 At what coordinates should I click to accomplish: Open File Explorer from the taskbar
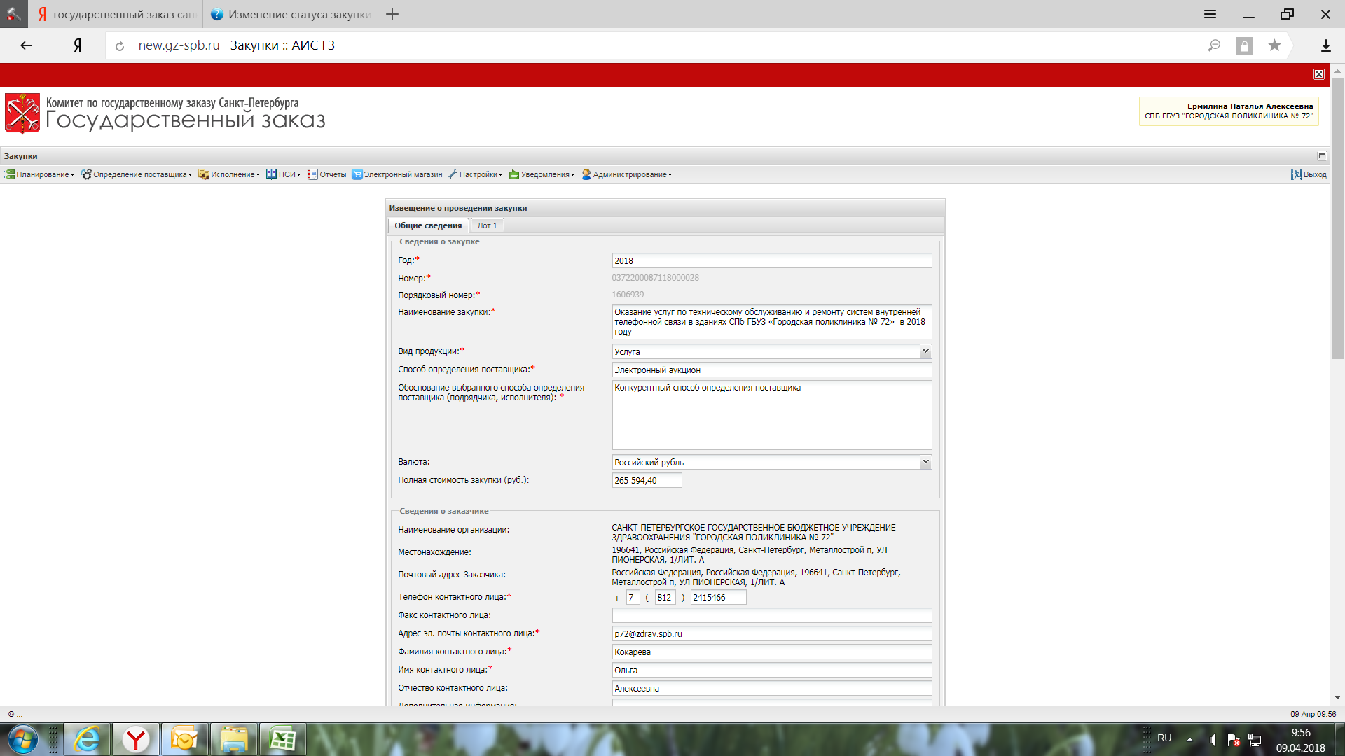[234, 740]
